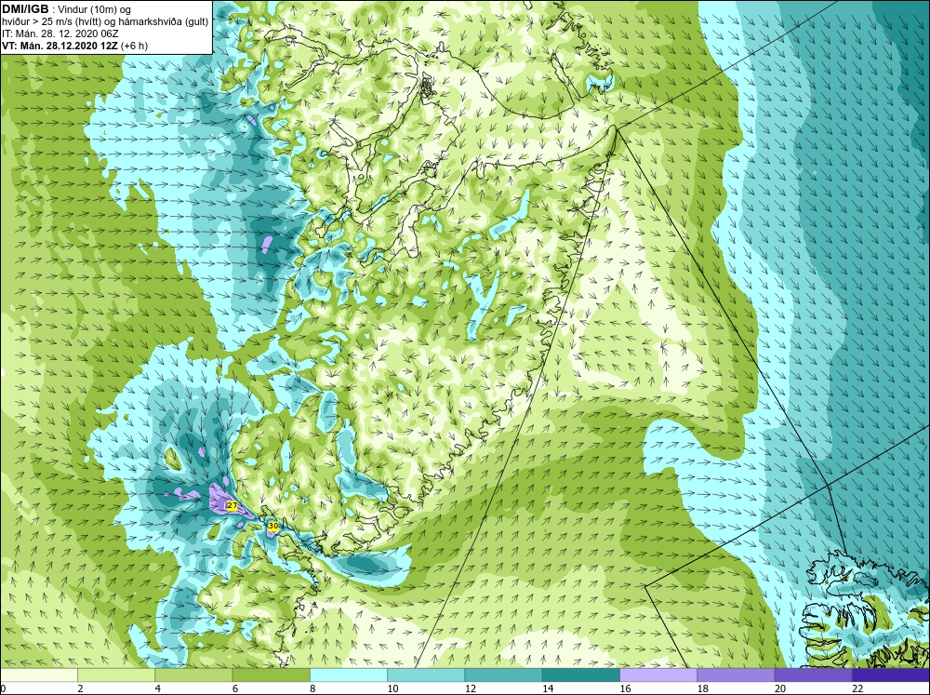Click the legend scale value '8'
Screen dimensions: 930x695
pos(312,688)
